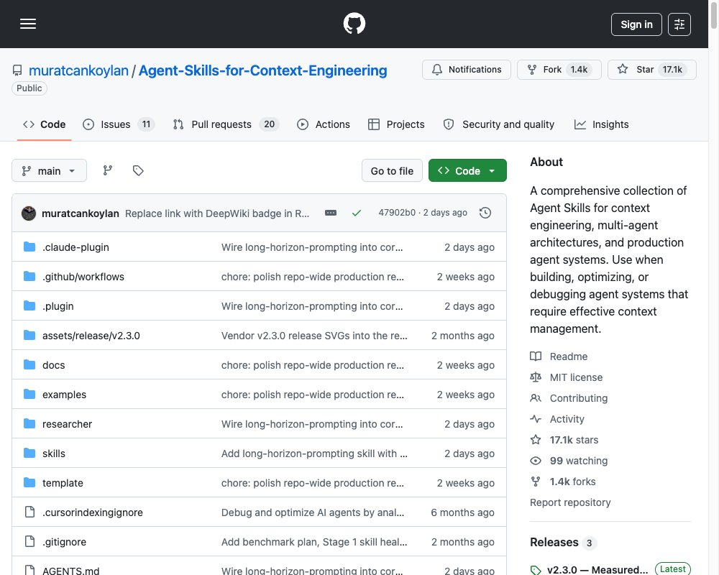Open the Actions tab

point(324,124)
